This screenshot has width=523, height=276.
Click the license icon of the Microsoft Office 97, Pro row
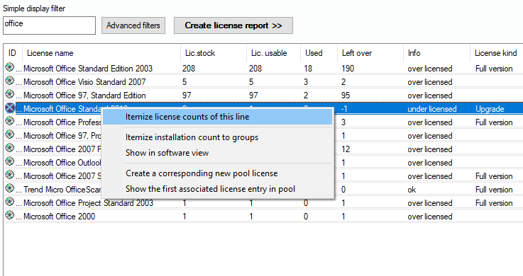tap(10, 134)
